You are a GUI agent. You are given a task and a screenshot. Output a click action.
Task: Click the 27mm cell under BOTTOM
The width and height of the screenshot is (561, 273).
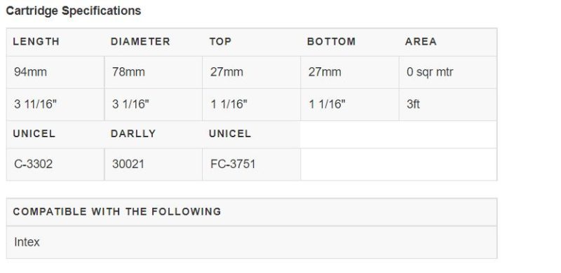pyautogui.click(x=349, y=72)
